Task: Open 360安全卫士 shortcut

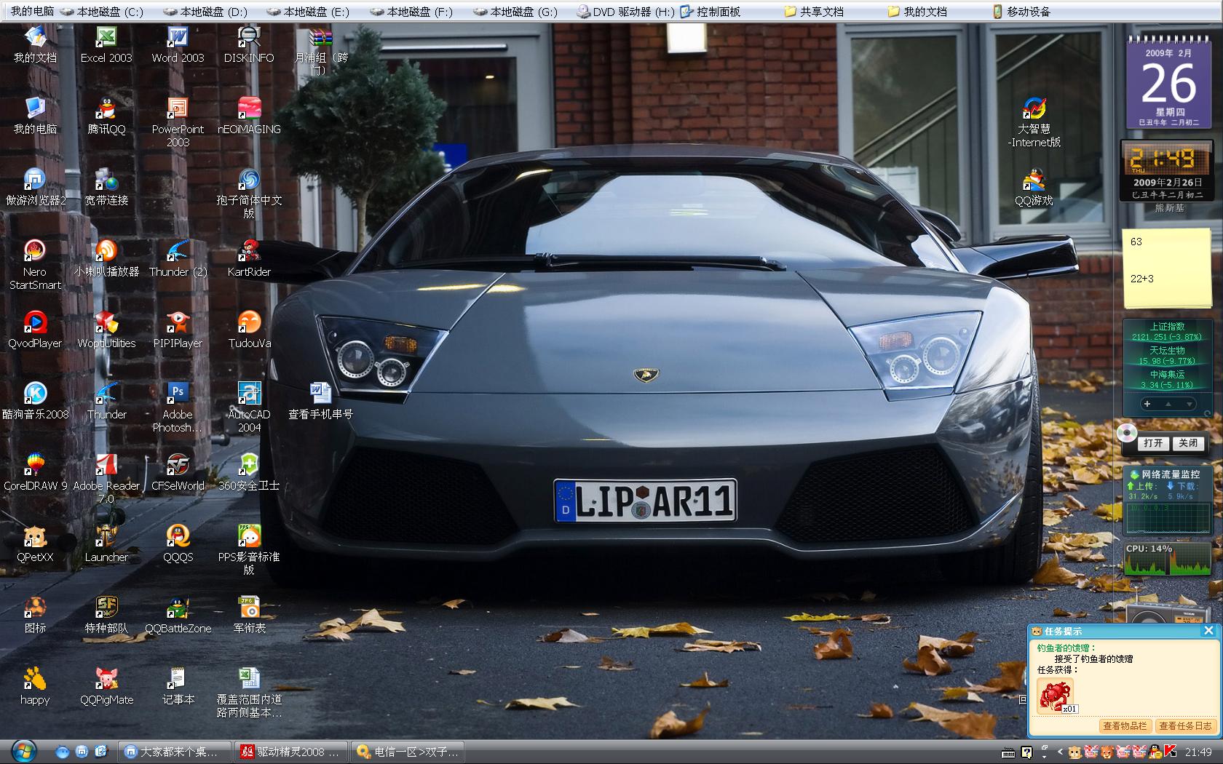Action: click(249, 472)
